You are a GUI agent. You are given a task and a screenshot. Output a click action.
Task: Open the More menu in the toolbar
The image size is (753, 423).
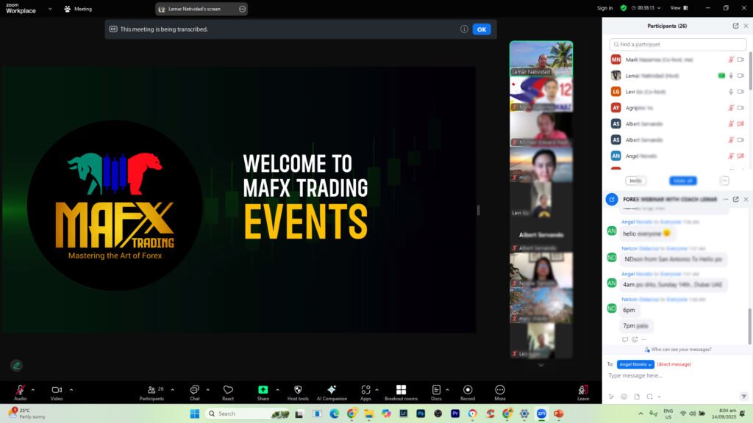click(x=500, y=390)
